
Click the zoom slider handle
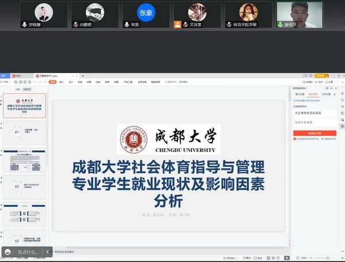tap(328, 258)
